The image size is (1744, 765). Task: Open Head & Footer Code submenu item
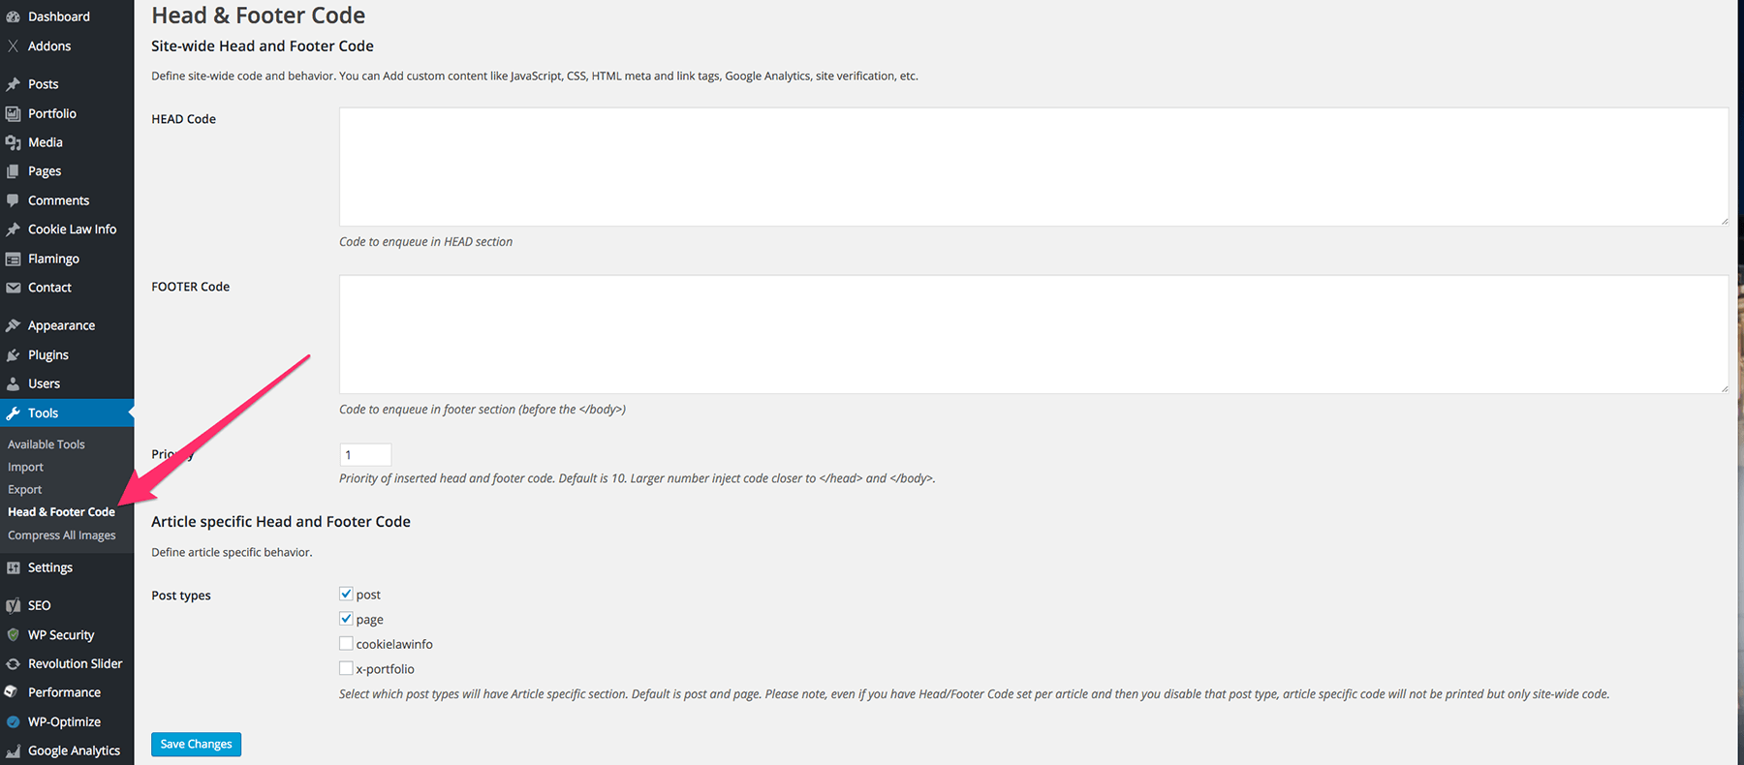(61, 512)
